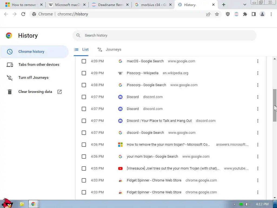Open the Angry Birds start button
This screenshot has width=277, height=208.
7,203
